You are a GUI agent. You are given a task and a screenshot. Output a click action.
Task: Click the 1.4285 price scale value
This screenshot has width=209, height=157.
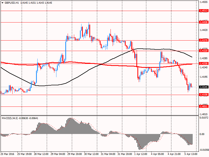[204, 58]
